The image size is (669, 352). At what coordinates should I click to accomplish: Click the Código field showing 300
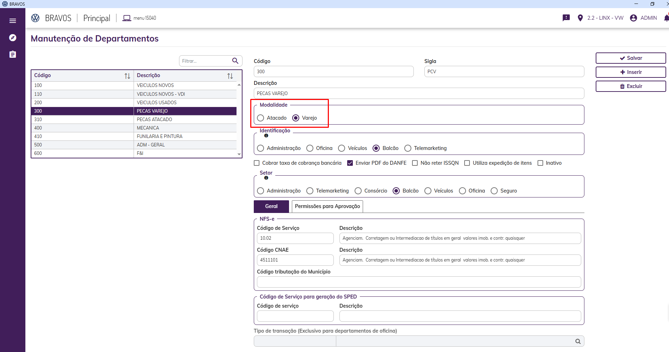[333, 71]
